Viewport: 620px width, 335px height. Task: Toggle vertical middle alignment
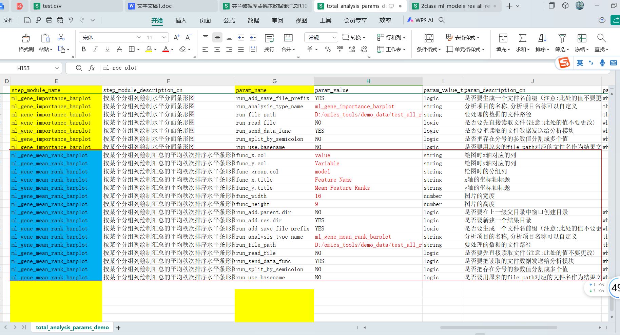click(217, 37)
